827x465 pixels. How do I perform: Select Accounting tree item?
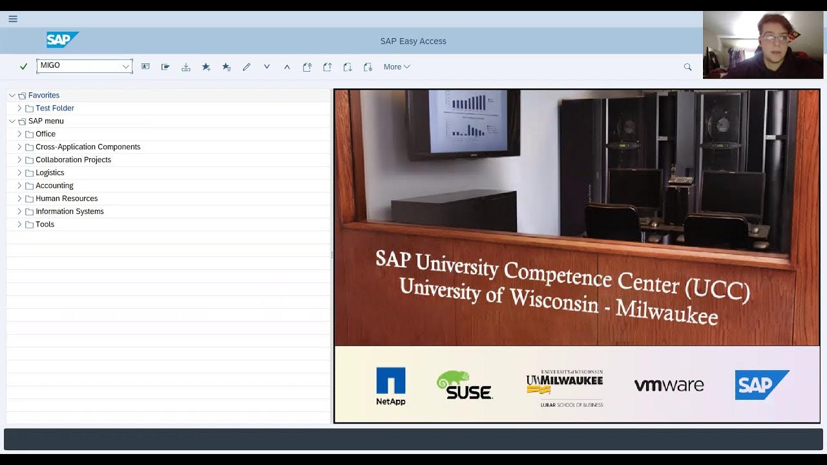[54, 185]
